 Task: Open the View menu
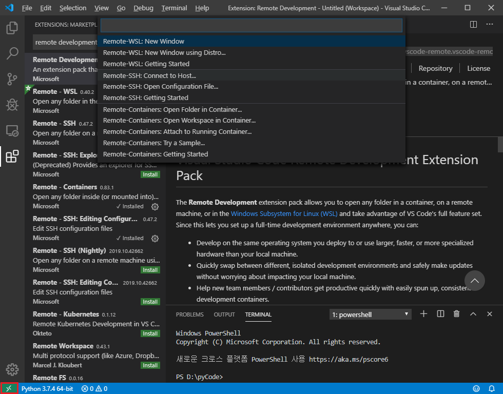102,8
